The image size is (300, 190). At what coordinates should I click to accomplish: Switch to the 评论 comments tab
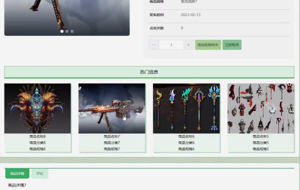[x=40, y=174]
